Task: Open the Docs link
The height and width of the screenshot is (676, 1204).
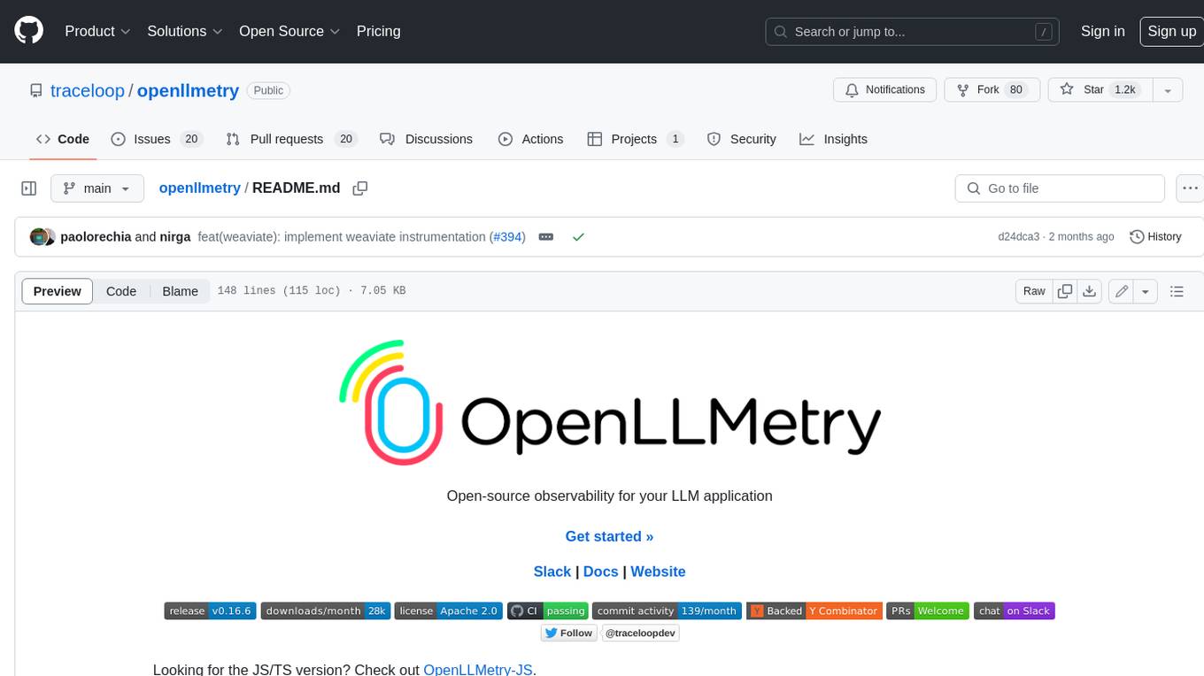Action: point(600,572)
